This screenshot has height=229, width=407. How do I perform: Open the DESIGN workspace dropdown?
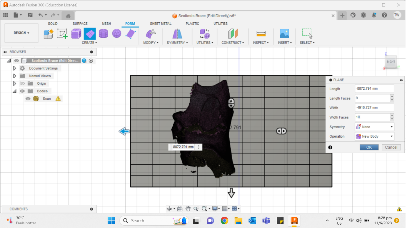21,33
